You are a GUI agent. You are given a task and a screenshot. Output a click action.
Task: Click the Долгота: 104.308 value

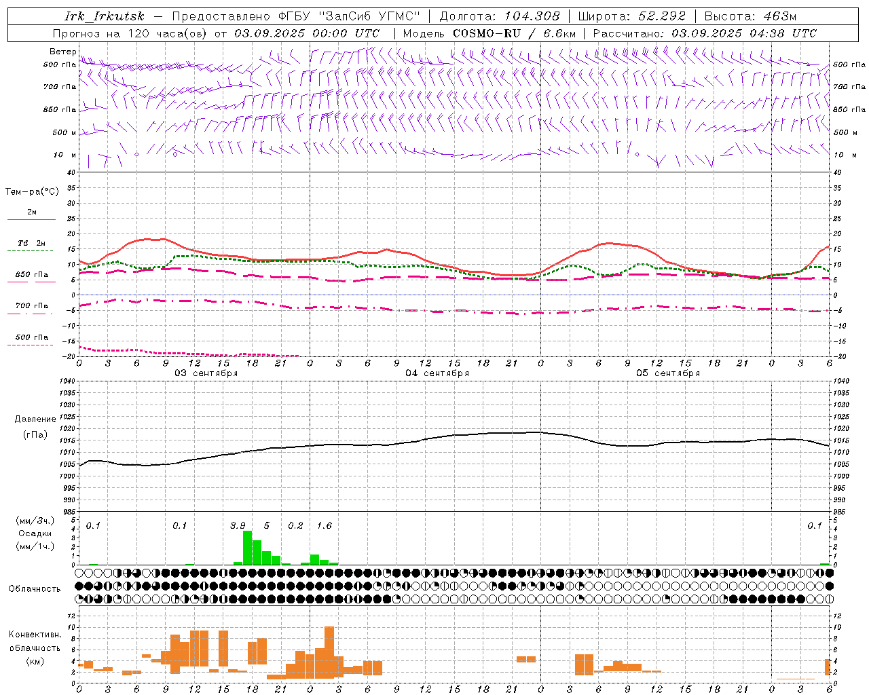tap(500, 16)
